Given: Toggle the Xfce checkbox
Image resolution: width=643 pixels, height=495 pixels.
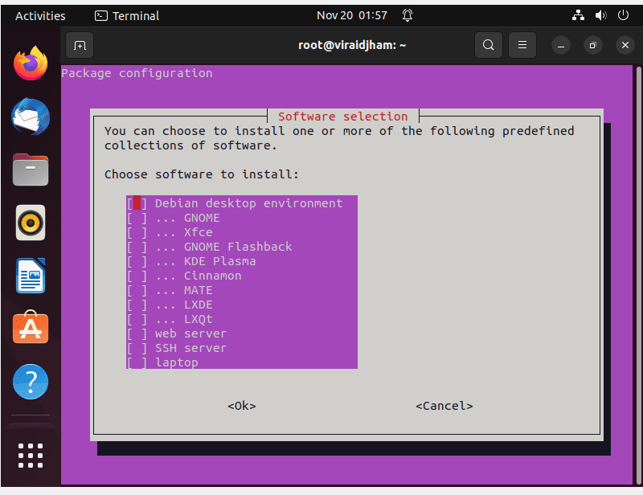Looking at the screenshot, I should (x=137, y=232).
